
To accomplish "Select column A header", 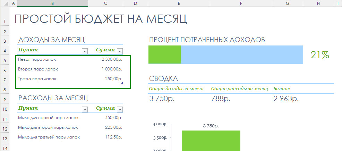I will tap(13, 3).
